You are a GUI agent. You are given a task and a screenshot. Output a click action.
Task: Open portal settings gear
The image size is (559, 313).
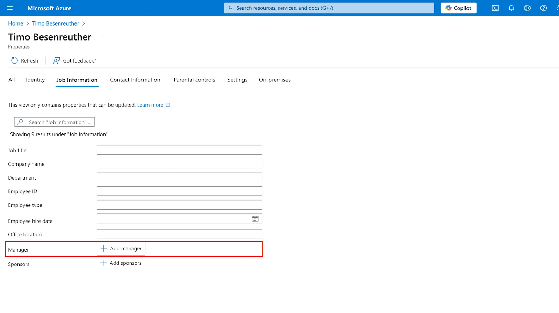pos(527,8)
